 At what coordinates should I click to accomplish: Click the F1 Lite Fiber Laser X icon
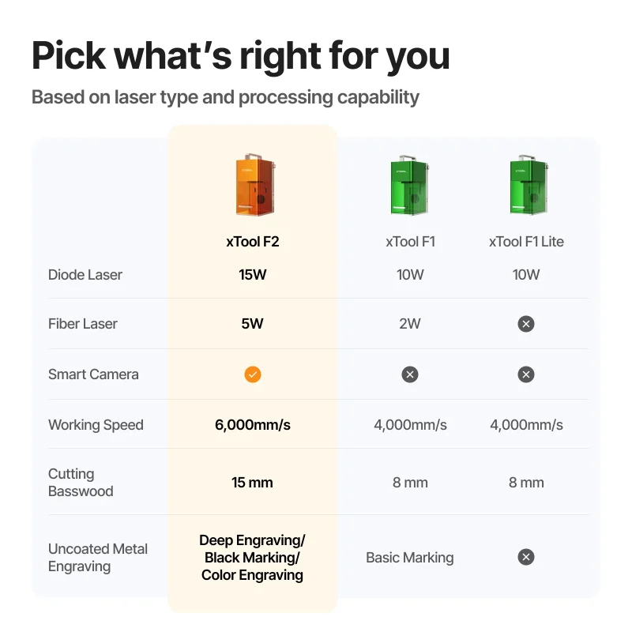(x=526, y=324)
